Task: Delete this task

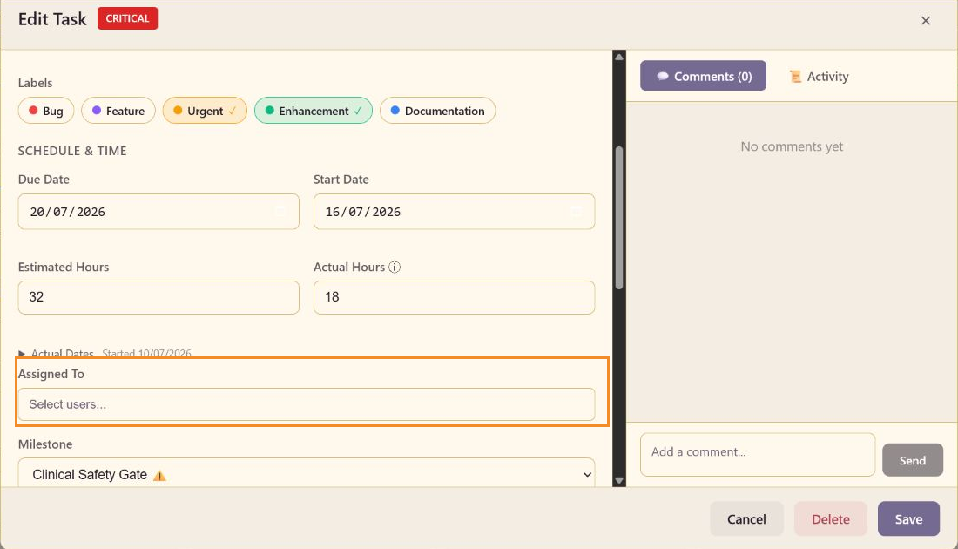Action: click(x=830, y=519)
